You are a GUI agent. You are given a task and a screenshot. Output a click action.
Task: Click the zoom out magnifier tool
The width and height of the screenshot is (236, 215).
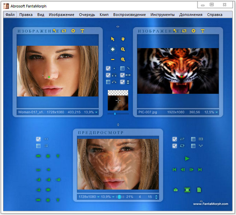tap(123, 59)
